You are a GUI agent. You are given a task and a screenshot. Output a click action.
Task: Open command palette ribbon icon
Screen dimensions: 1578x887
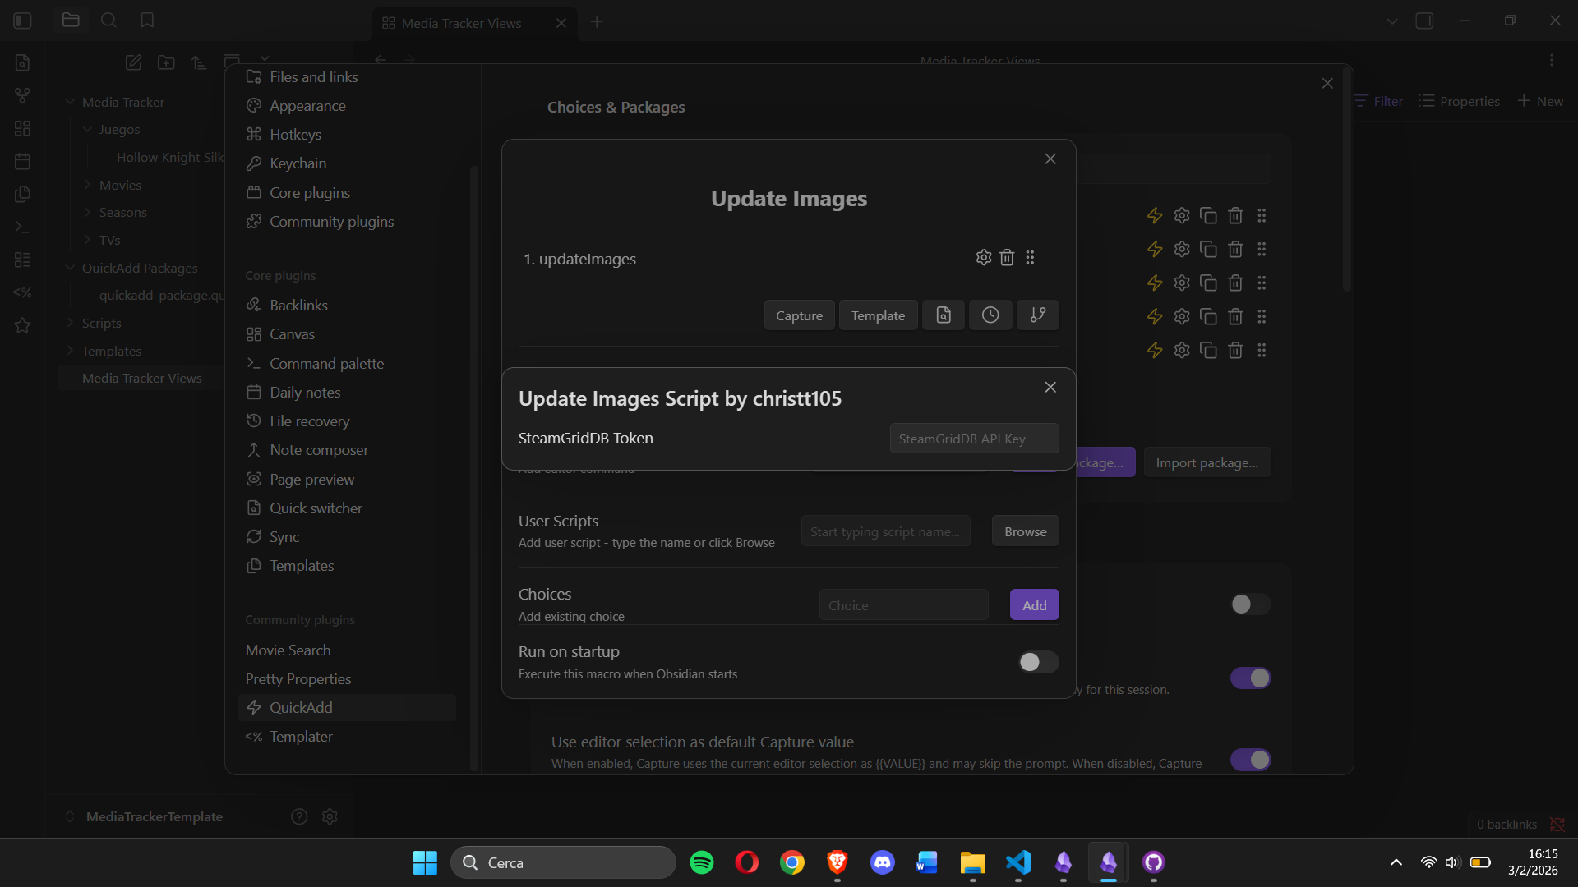[x=23, y=227]
